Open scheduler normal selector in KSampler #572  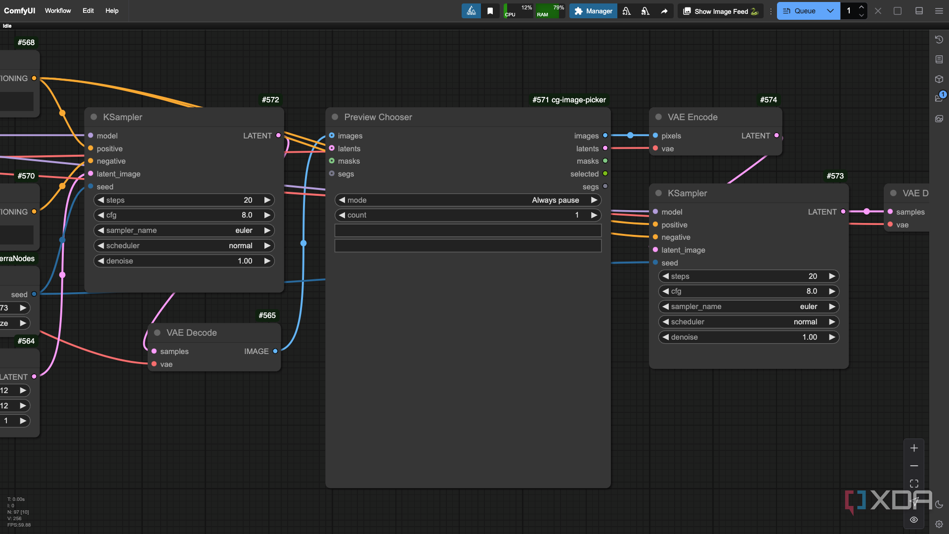[184, 246]
